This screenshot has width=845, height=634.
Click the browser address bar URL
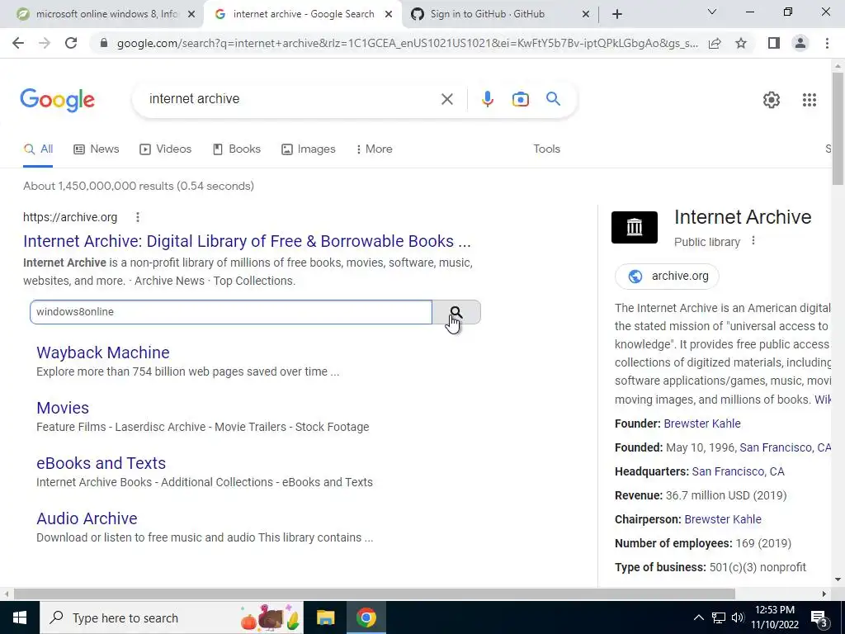pyautogui.click(x=407, y=43)
